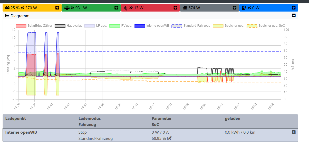Click the Parameter column header
Viewport: 309px width, 148px height.
coord(162,119)
